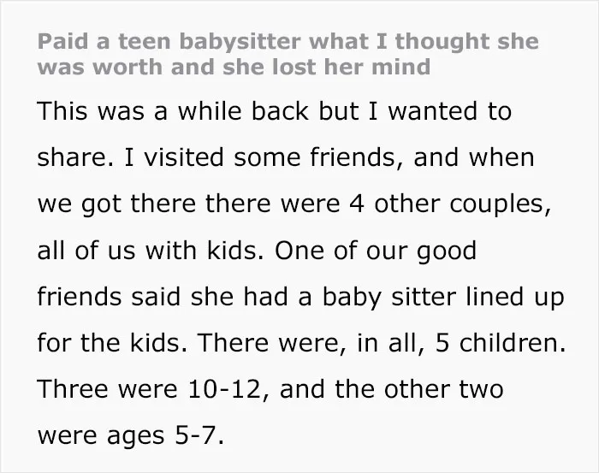This screenshot has width=599, height=473.
Task: Click the word 'worth' in the gray title
Action: [x=128, y=68]
